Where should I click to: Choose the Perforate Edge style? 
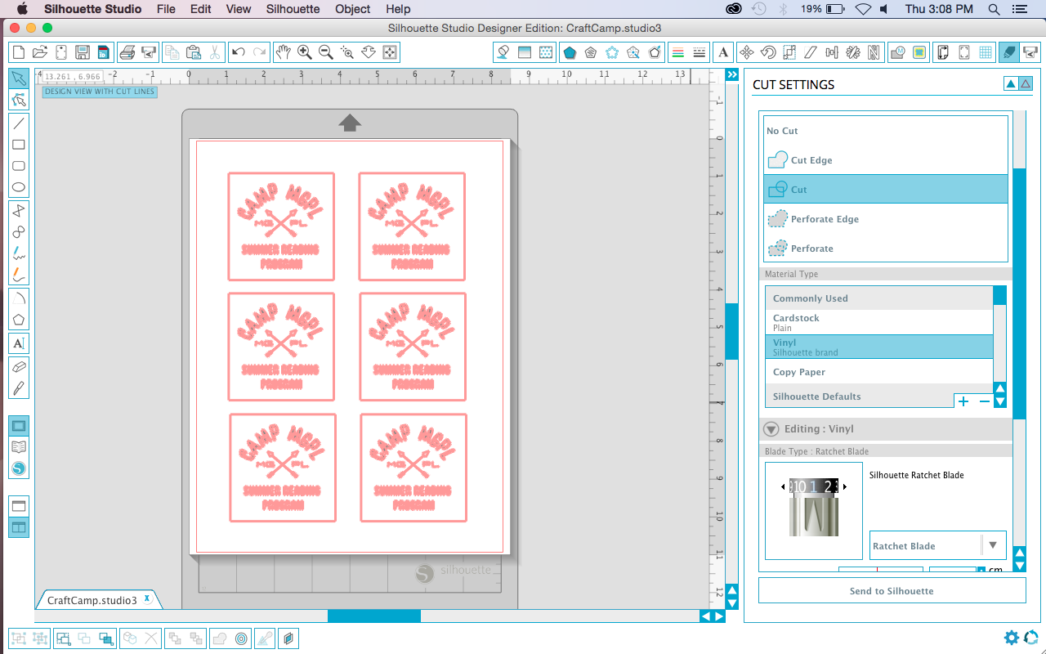click(886, 219)
